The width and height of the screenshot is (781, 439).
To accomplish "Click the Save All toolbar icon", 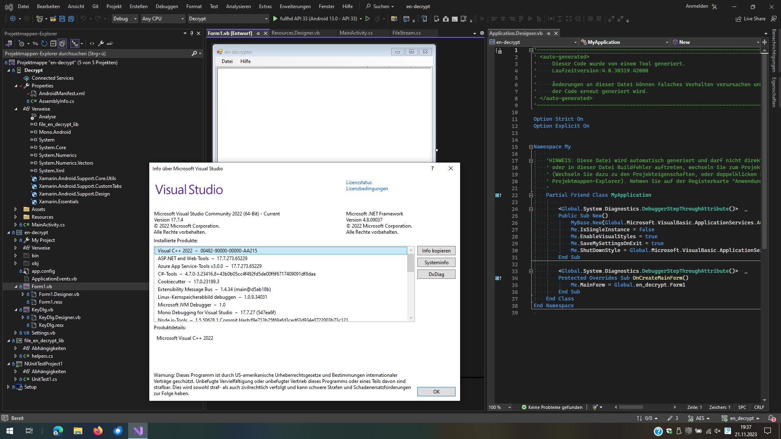I will [71, 19].
